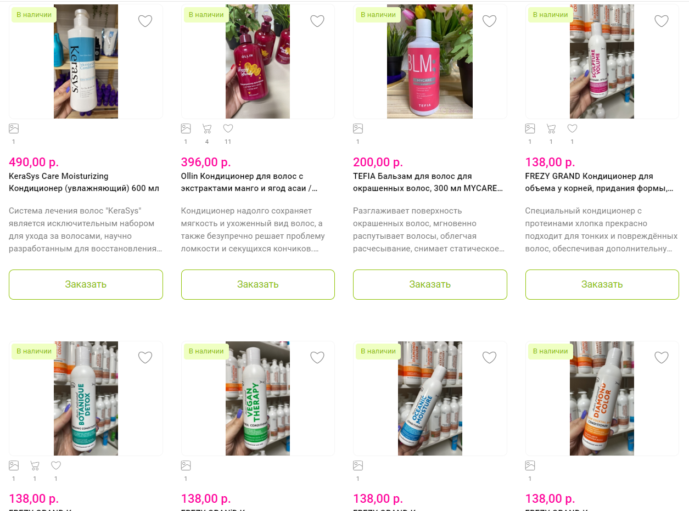Click Заказать under the TEFIA balm for 200,00 р.
The height and width of the screenshot is (511, 689).
point(430,284)
